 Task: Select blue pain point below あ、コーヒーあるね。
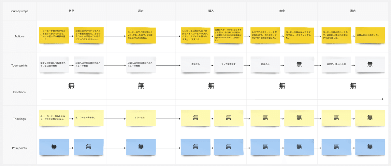(89, 147)
